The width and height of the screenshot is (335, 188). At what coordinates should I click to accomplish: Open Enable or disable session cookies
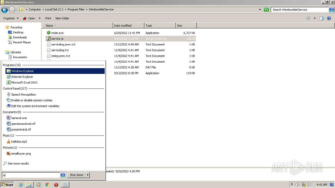pyautogui.click(x=55, y=100)
